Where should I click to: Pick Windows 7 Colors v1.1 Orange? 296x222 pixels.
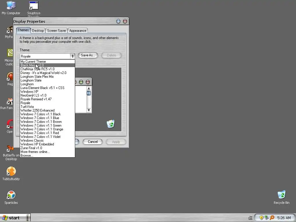tap(47, 129)
